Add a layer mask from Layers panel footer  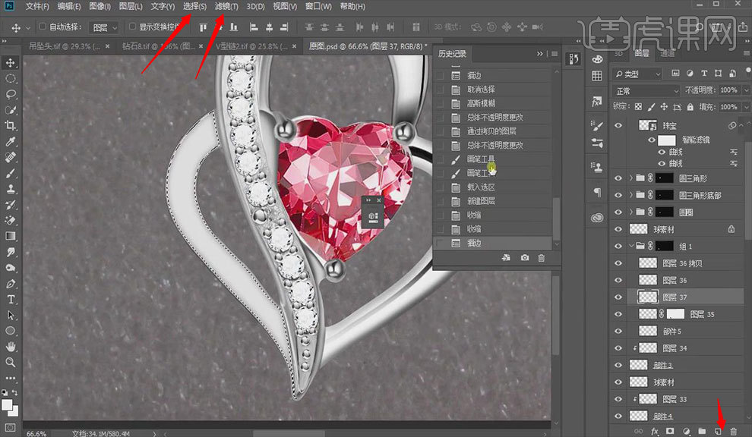pos(670,431)
